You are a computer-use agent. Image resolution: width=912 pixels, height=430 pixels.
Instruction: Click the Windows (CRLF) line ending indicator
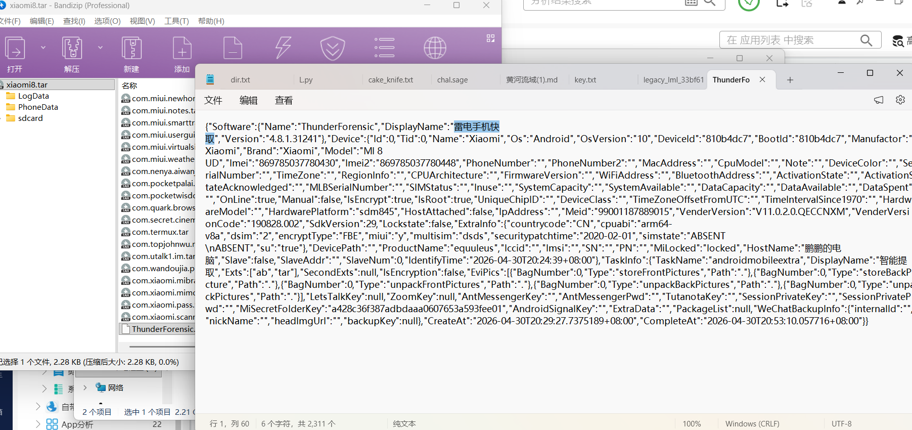pos(752,424)
